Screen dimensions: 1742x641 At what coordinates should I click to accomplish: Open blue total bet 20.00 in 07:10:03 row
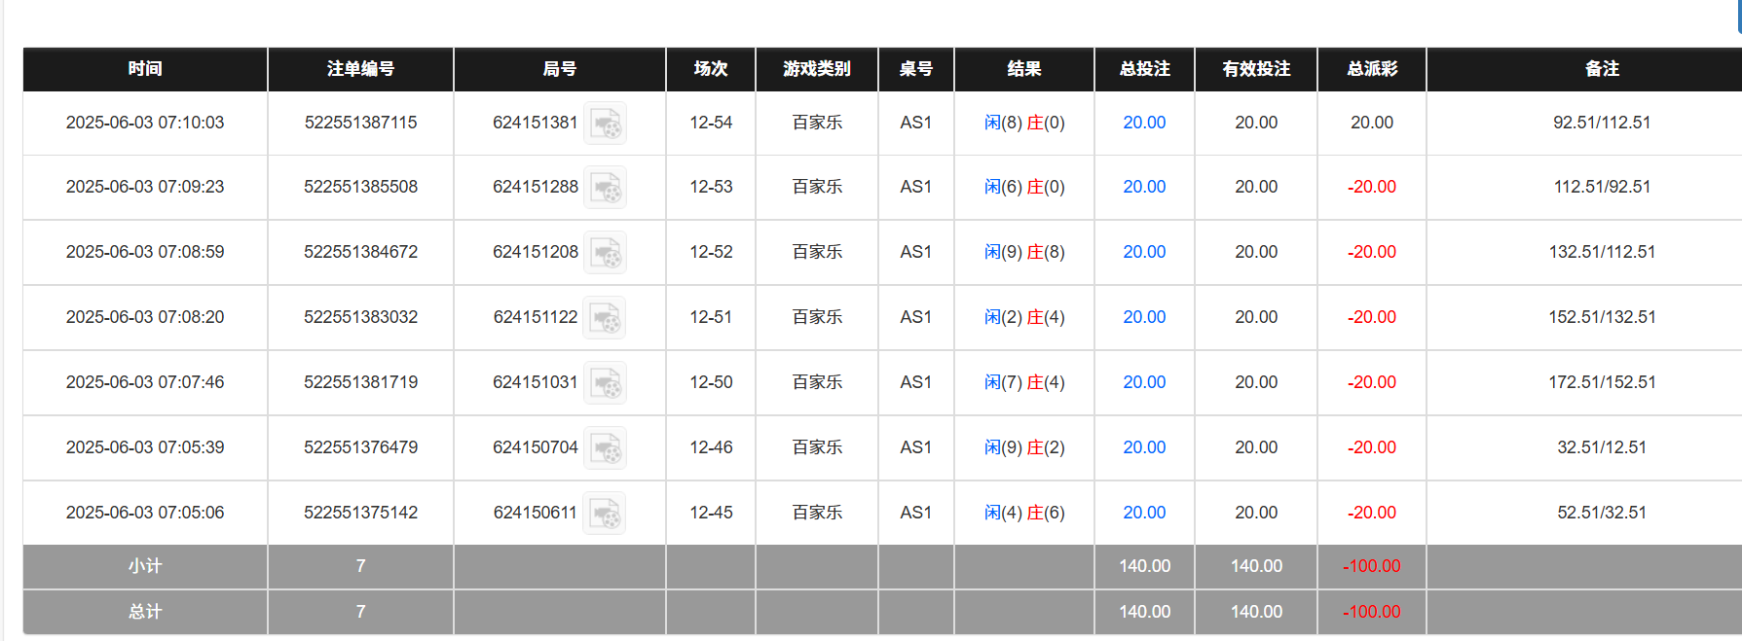pyautogui.click(x=1144, y=123)
